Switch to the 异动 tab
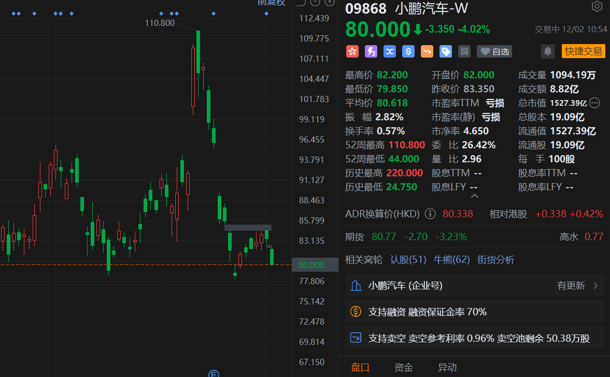 (x=447, y=368)
